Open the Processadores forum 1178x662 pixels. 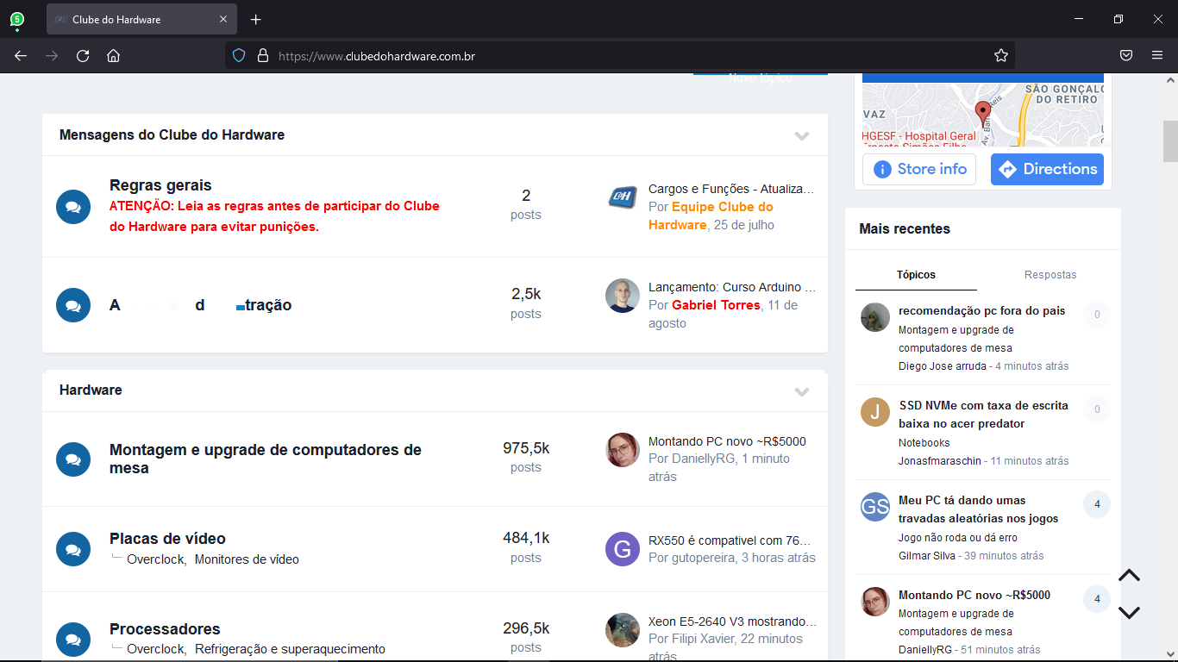pos(165,629)
